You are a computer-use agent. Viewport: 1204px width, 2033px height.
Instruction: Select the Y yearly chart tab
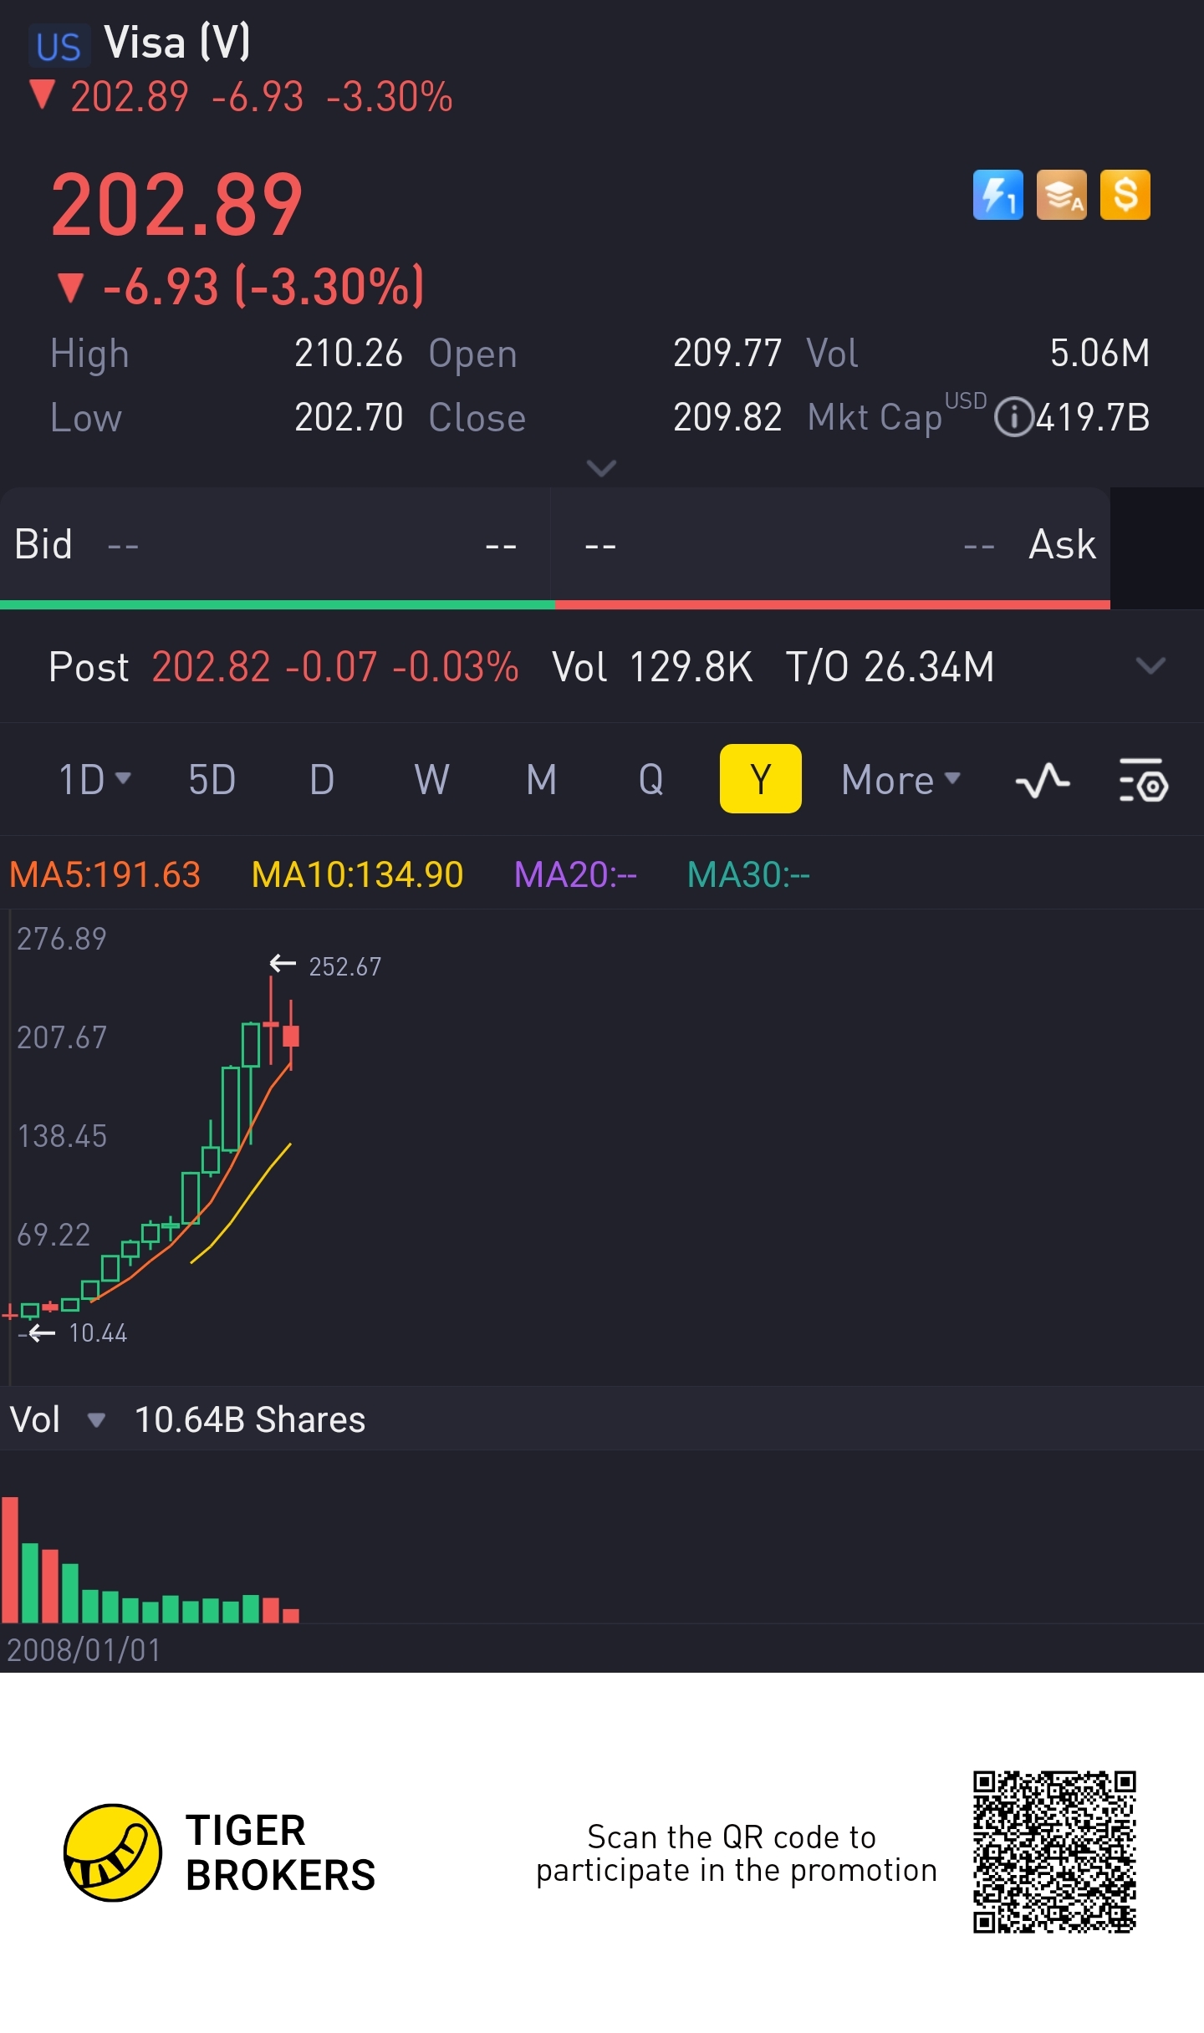pyautogui.click(x=760, y=780)
